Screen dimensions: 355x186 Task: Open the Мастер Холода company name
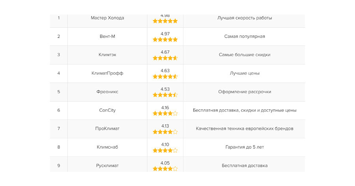pyautogui.click(x=107, y=18)
